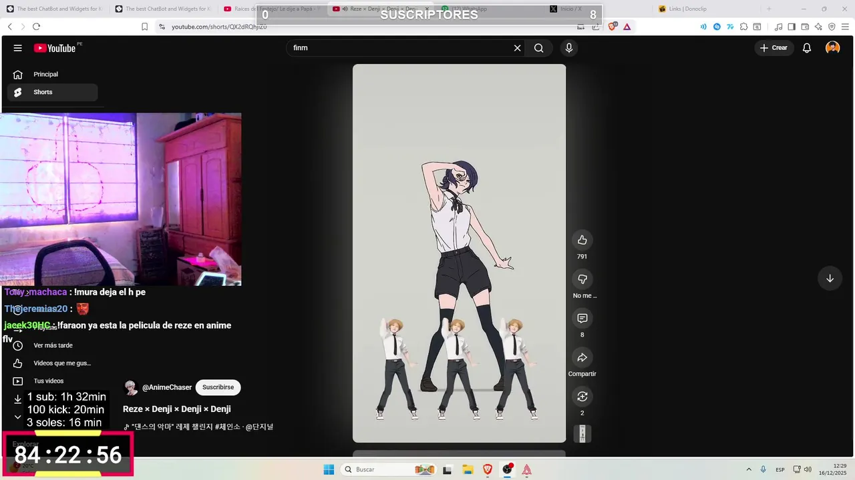Screen dimensions: 855x480
Task: Open the Brave browser taskbar icon
Action: [x=488, y=470]
